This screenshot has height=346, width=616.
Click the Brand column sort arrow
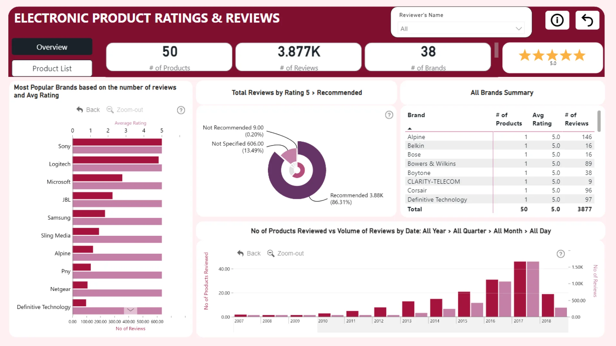[x=409, y=129]
